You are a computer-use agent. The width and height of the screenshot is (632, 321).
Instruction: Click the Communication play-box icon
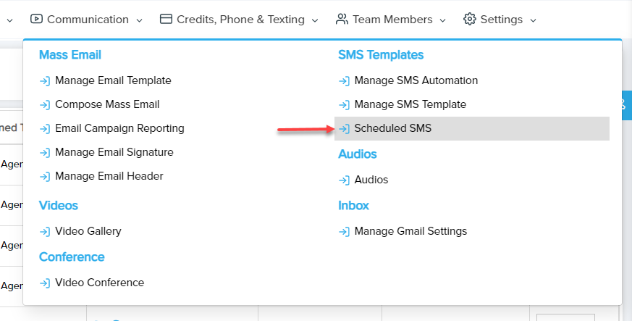click(x=37, y=20)
